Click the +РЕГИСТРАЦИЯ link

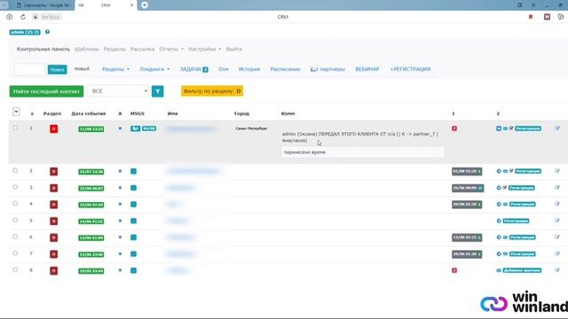[410, 69]
